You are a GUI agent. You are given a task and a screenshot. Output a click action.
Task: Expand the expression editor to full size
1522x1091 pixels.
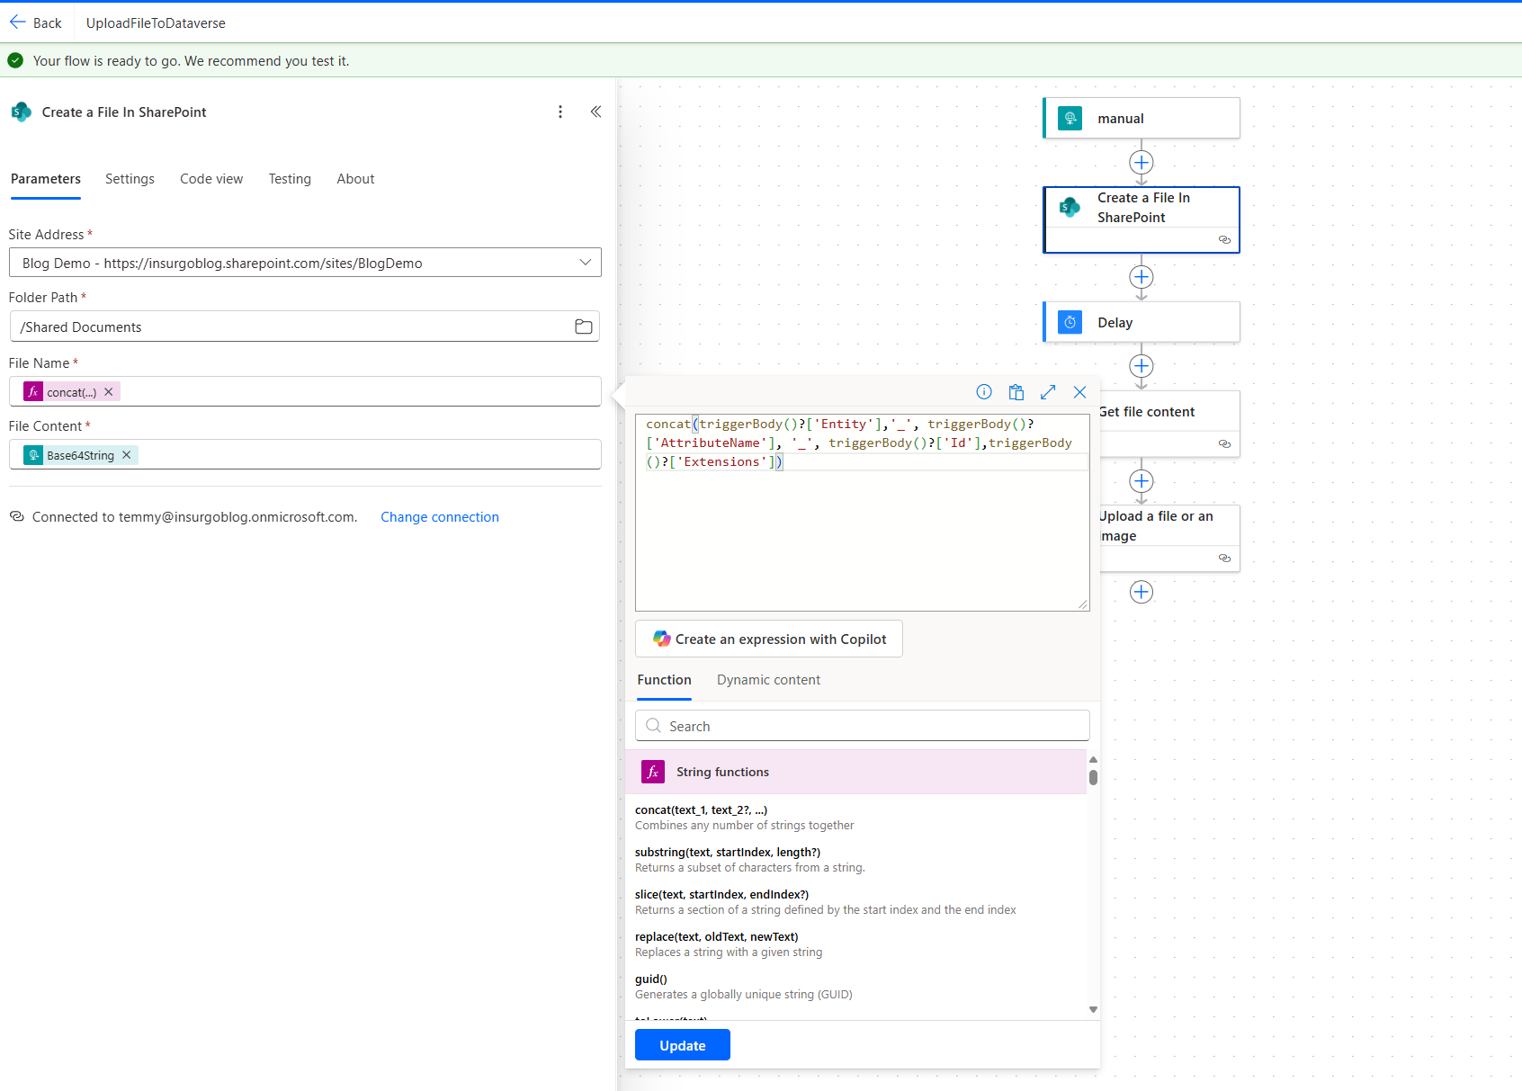click(1048, 391)
